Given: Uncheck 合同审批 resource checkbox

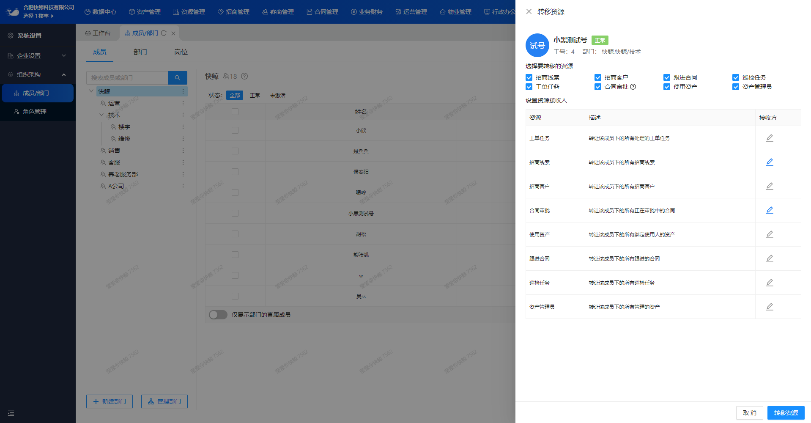Looking at the screenshot, I should pyautogui.click(x=598, y=87).
